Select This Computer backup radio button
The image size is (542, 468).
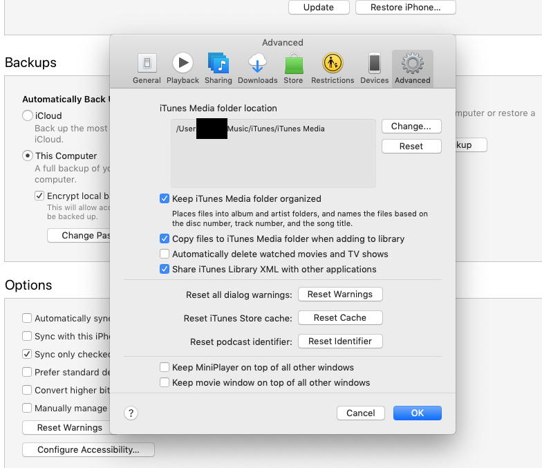[x=28, y=156]
